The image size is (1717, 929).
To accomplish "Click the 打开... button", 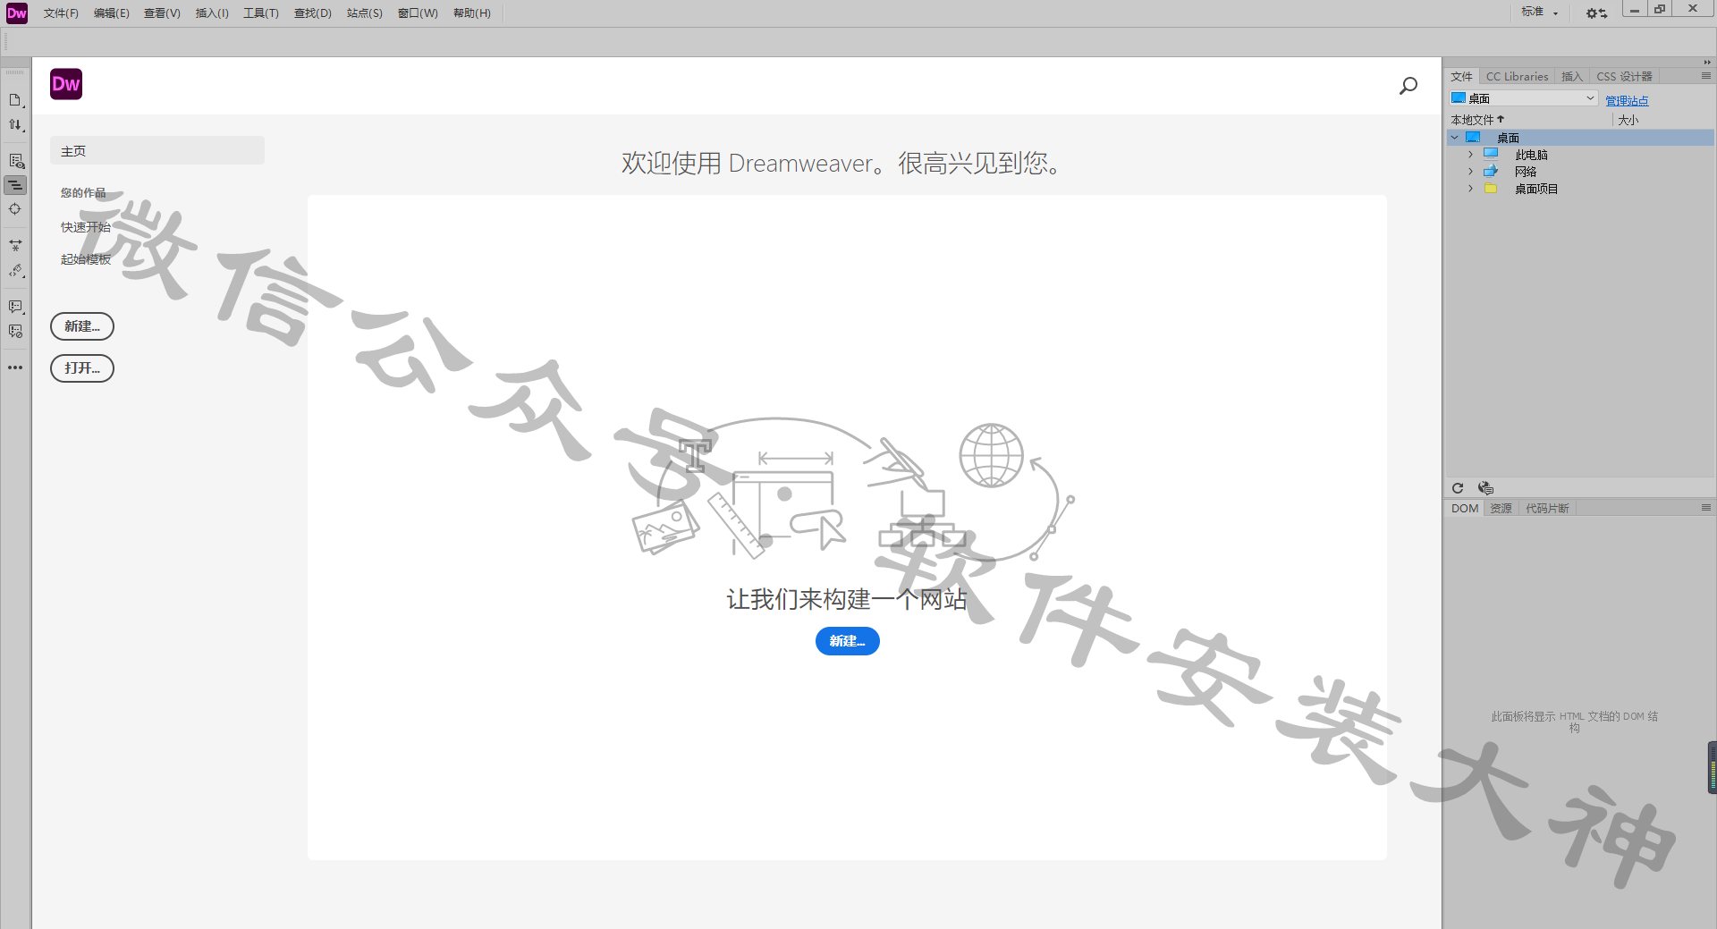I will tap(82, 368).
